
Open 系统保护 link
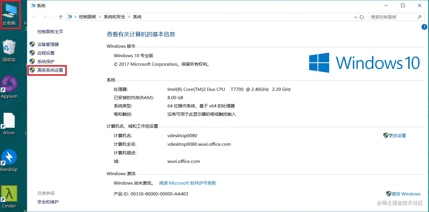[x=46, y=61]
